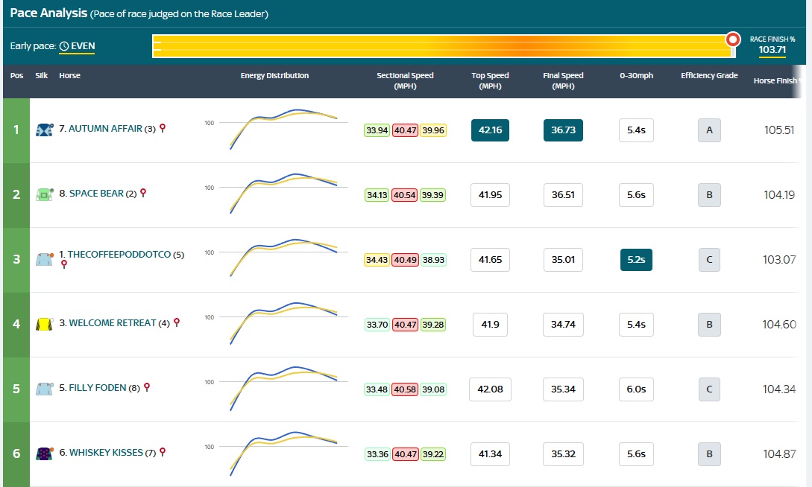Screen dimensions: 812x487
Task: Click the red marker next to Filly Foden
Action: (147, 387)
